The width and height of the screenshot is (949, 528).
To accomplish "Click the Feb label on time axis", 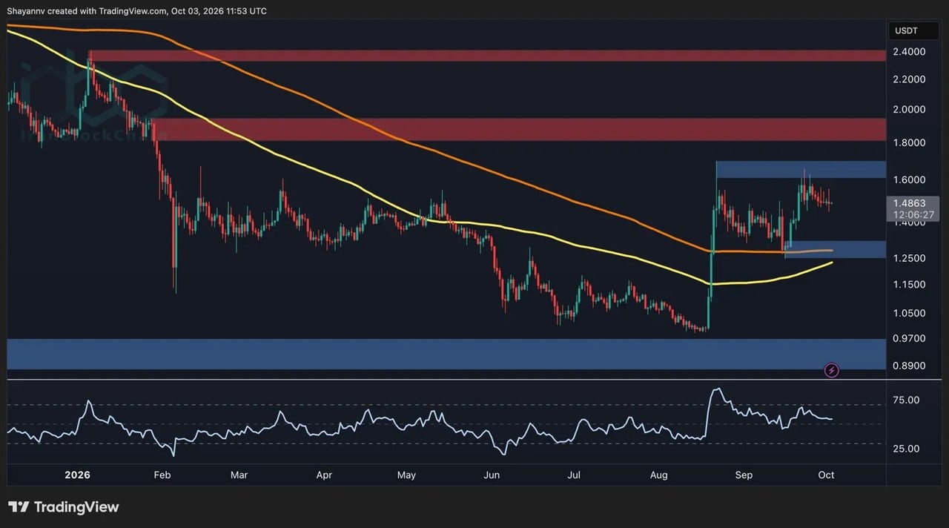I will pyautogui.click(x=162, y=475).
